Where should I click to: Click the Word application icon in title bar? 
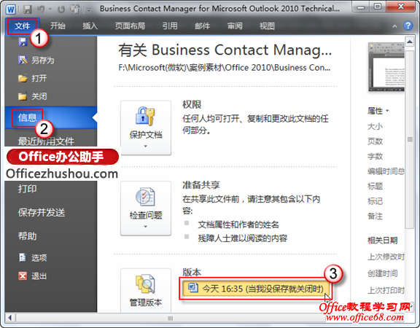pyautogui.click(x=11, y=9)
